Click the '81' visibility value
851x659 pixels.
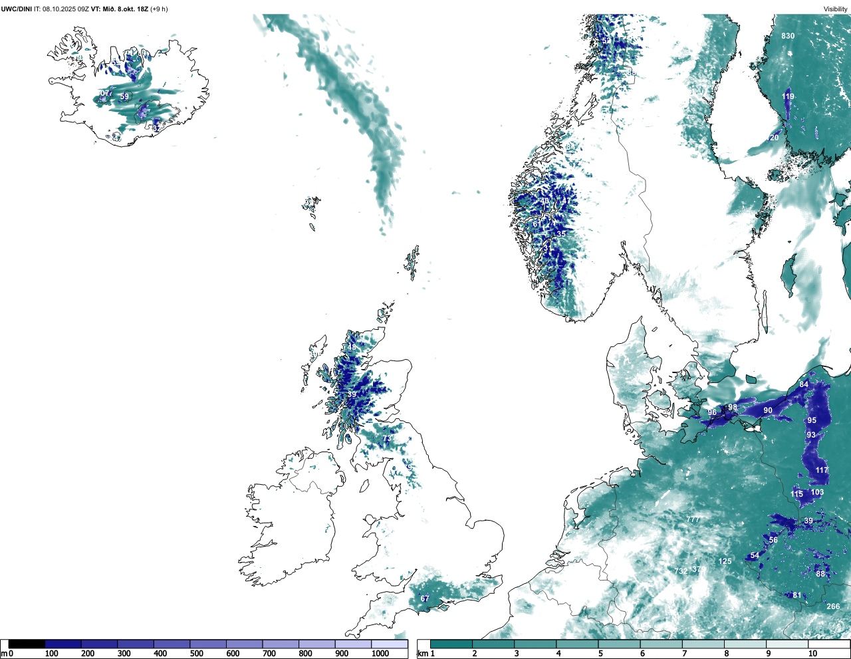pos(797,595)
